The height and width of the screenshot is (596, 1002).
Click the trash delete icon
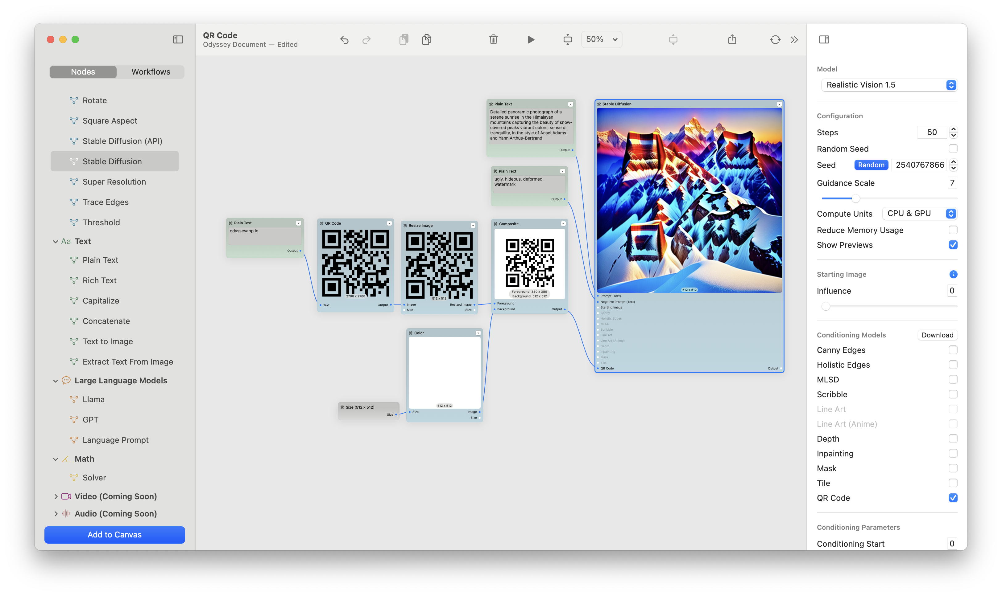click(x=493, y=39)
